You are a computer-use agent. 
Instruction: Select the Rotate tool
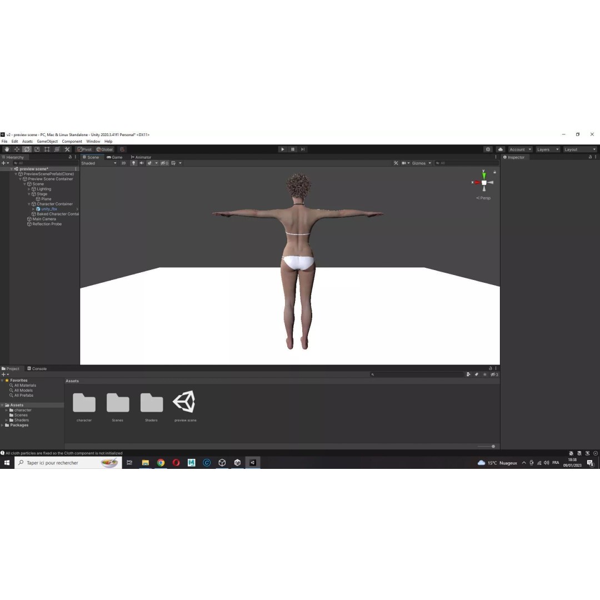(27, 149)
